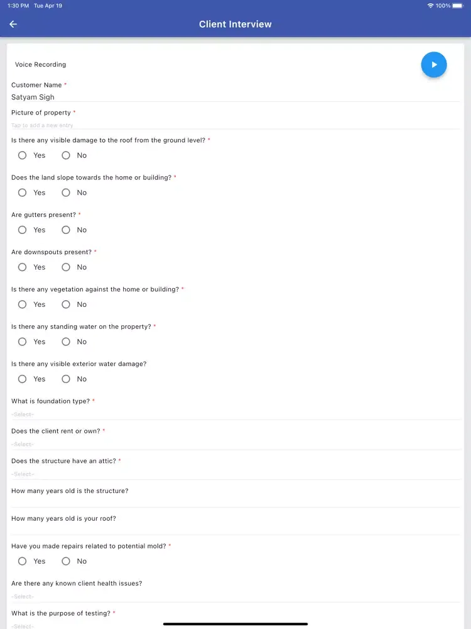
Task: Check the Wi-Fi status icon
Action: pos(431,6)
